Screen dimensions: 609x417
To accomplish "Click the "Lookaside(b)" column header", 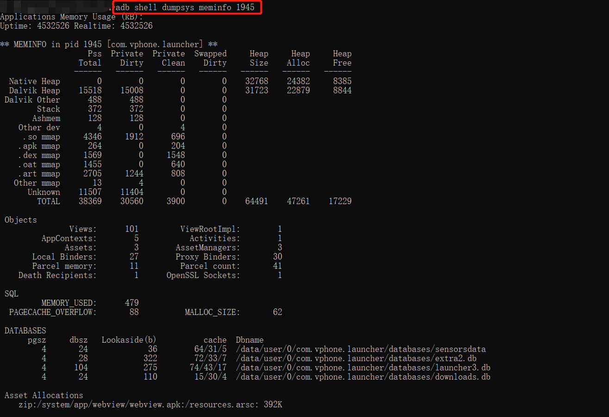I will click(x=130, y=340).
